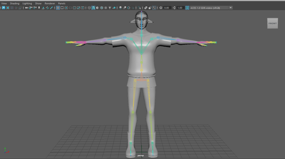
Task: Toggle smooth shade all cube
Action: tap(93, 8)
